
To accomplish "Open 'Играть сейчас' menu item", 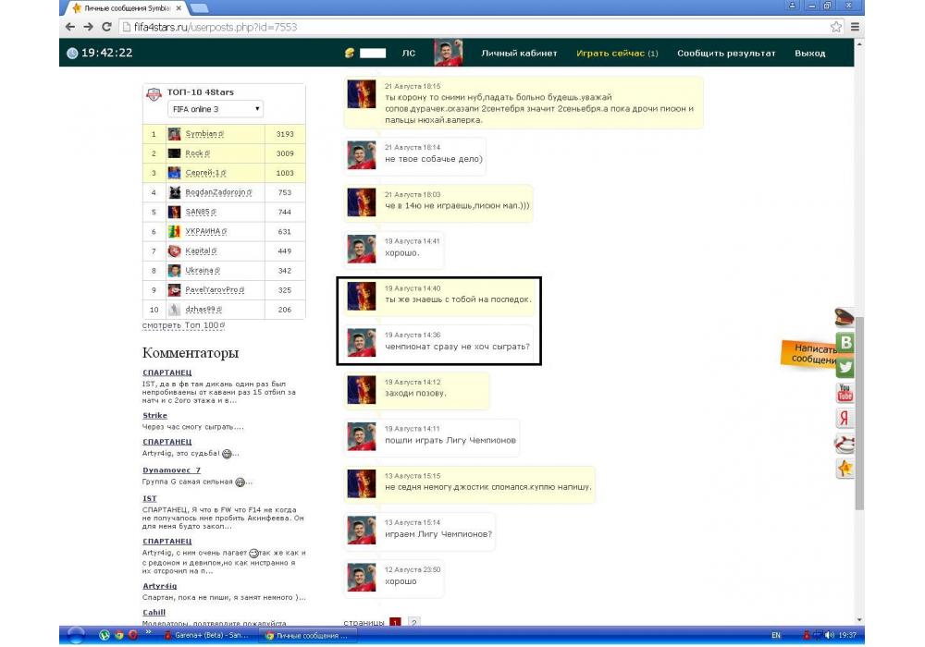I will (x=617, y=53).
